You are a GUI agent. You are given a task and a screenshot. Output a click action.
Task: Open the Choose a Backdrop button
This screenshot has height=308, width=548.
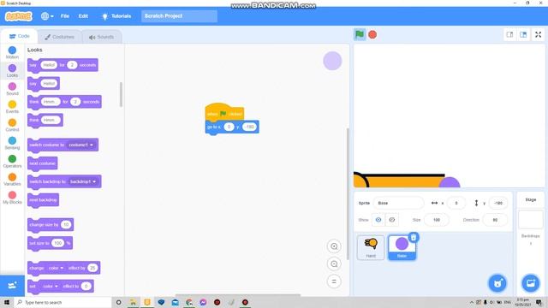(x=531, y=283)
